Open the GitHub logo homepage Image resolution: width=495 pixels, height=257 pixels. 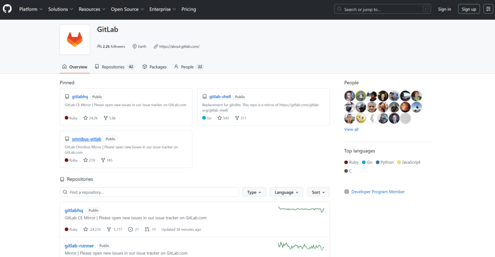(x=7, y=9)
